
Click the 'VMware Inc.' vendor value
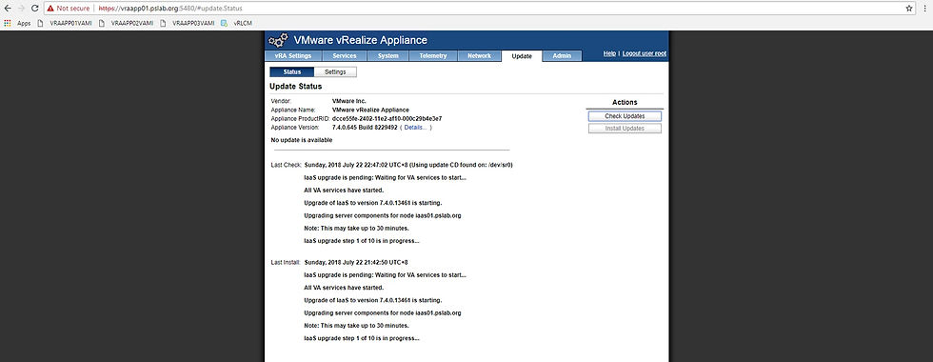click(x=348, y=101)
